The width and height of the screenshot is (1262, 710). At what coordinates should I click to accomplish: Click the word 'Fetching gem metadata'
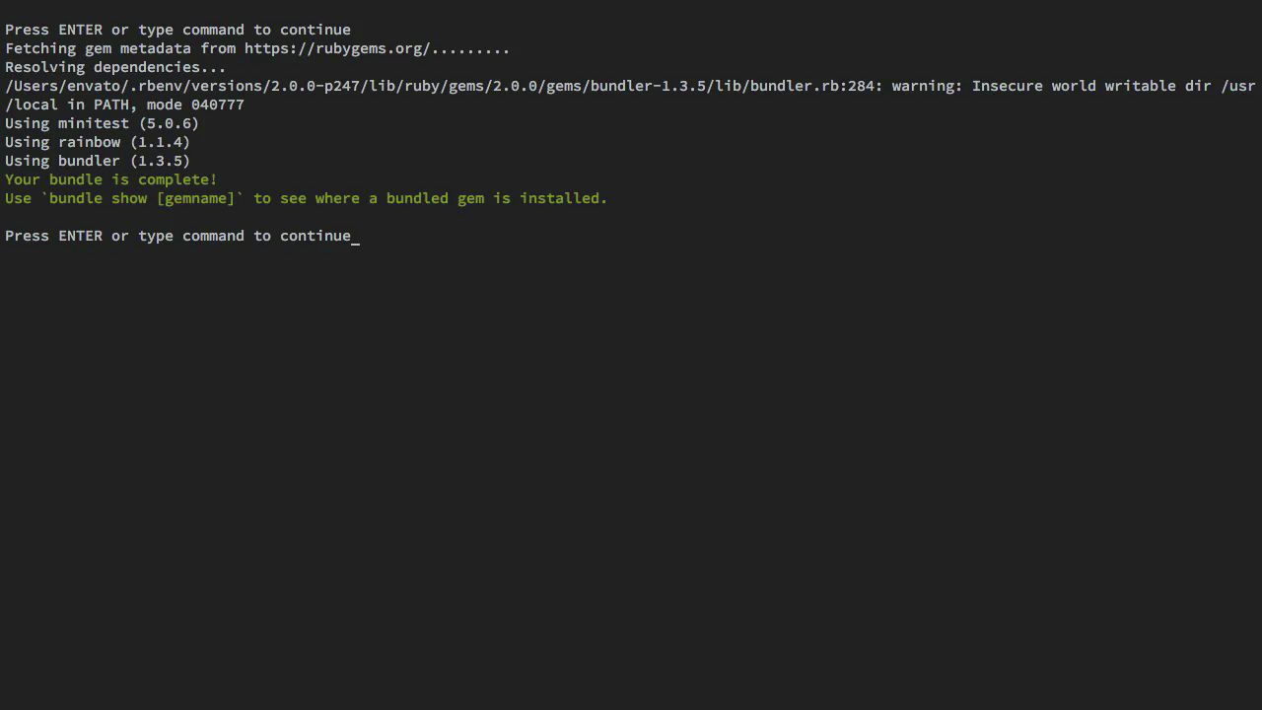click(x=98, y=48)
